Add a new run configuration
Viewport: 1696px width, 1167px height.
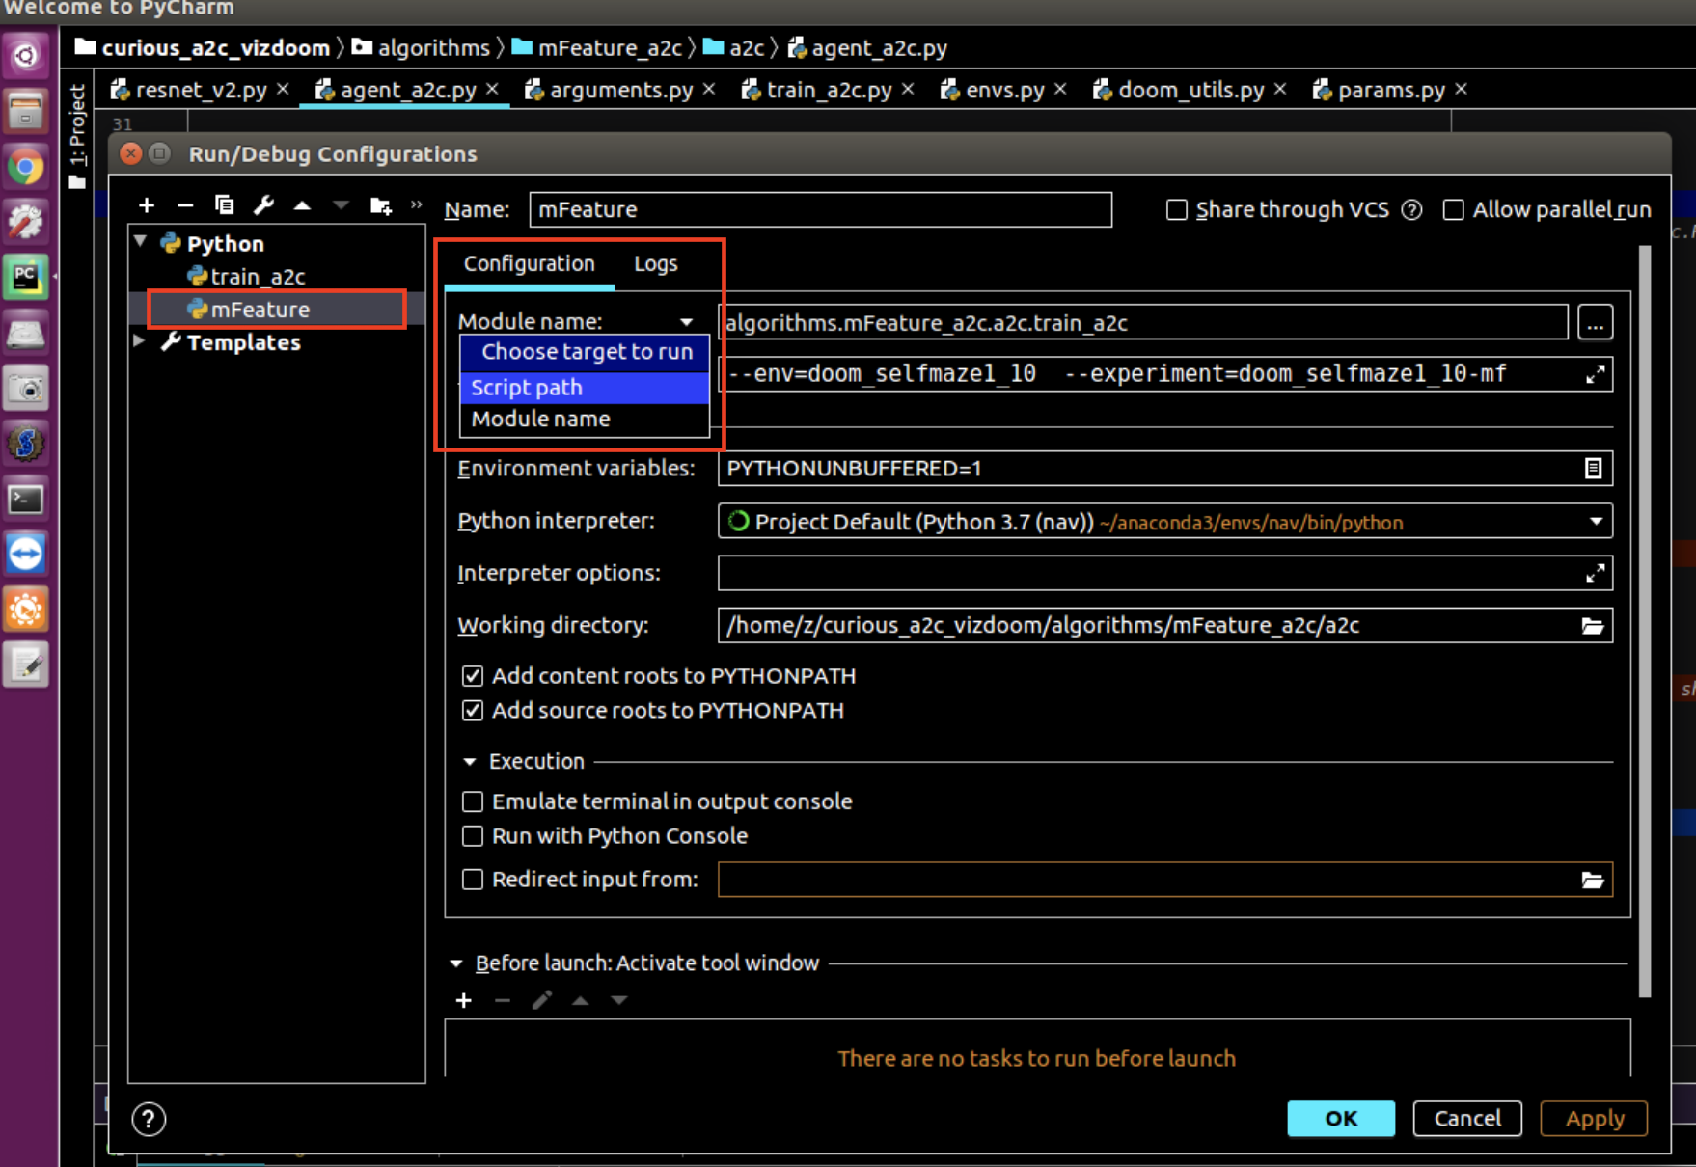pyautogui.click(x=147, y=204)
